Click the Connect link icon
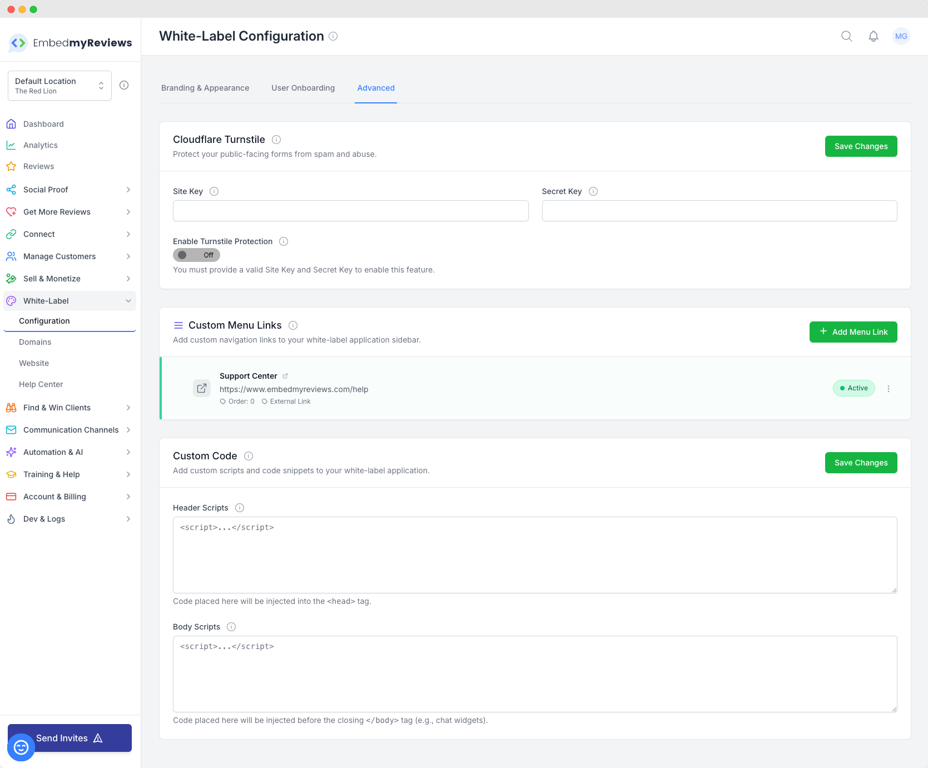This screenshot has height=768, width=928. [11, 234]
